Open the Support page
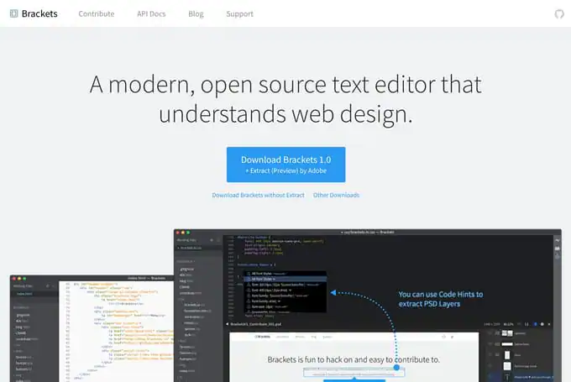The height and width of the screenshot is (382, 571). pyautogui.click(x=239, y=13)
